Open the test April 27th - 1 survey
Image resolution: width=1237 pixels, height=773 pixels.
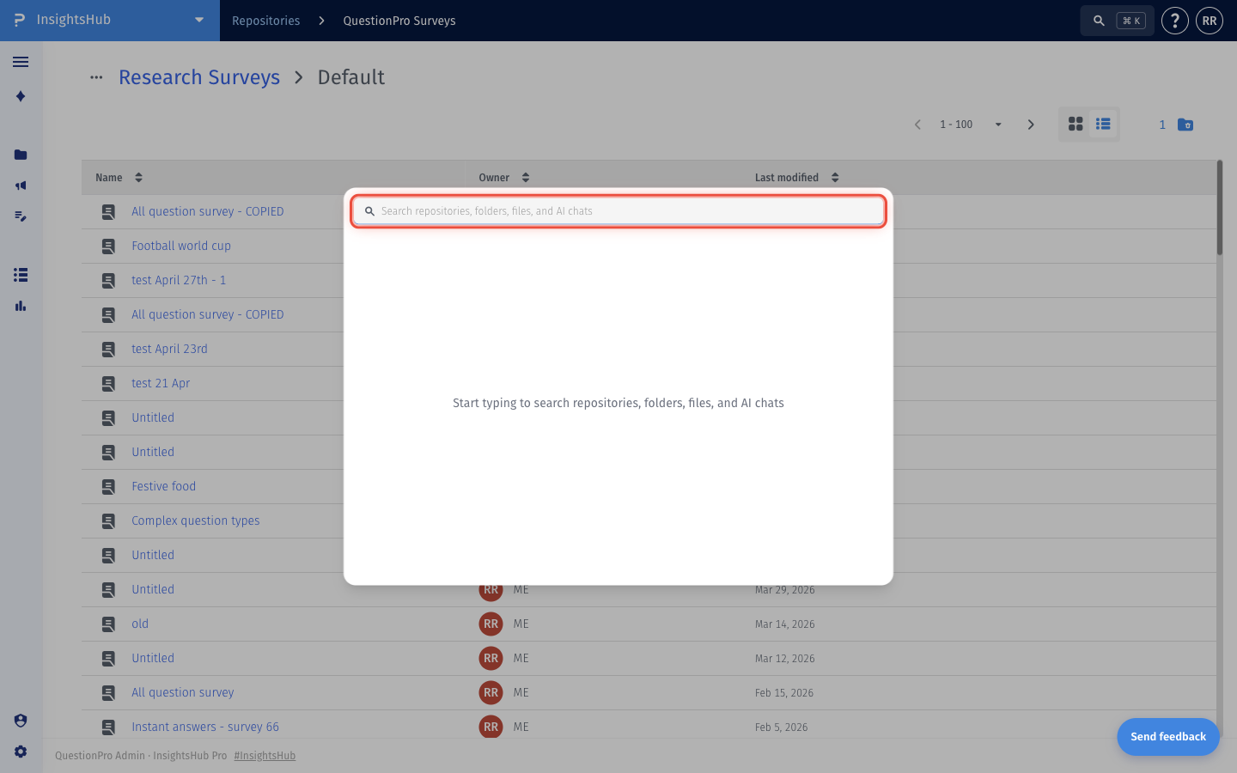coord(179,280)
